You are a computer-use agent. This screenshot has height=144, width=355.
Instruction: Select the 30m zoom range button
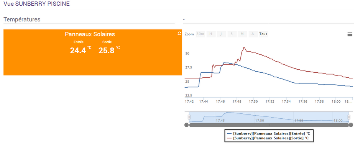[201, 34]
